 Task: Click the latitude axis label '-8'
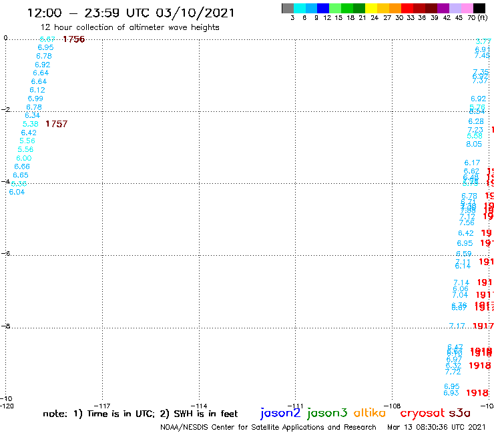point(5,326)
